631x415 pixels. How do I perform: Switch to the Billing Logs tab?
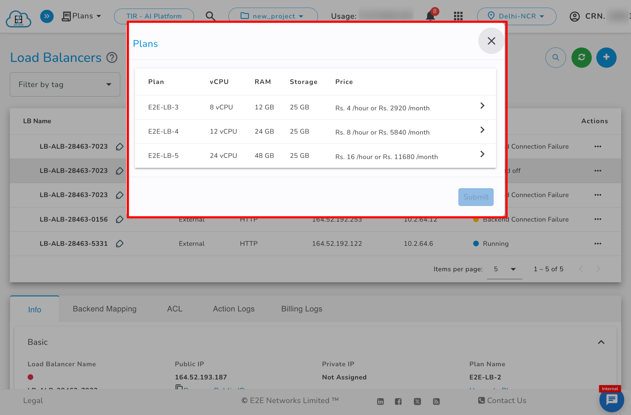(301, 309)
